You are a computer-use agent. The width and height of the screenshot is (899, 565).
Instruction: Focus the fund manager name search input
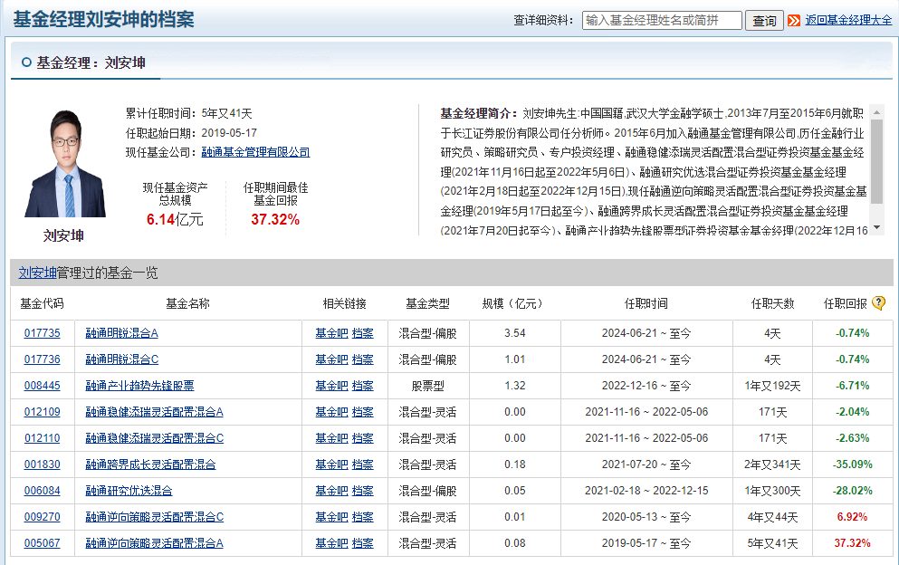662,20
